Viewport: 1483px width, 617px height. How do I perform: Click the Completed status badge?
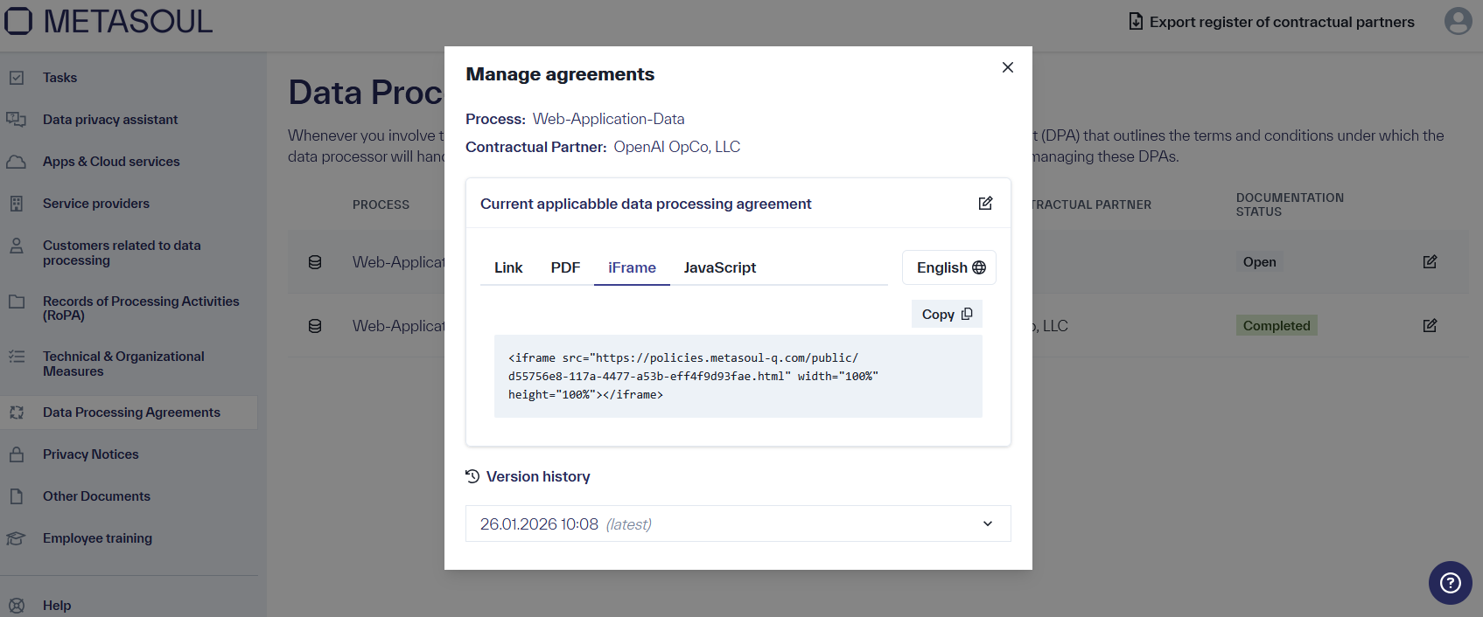pyautogui.click(x=1277, y=326)
